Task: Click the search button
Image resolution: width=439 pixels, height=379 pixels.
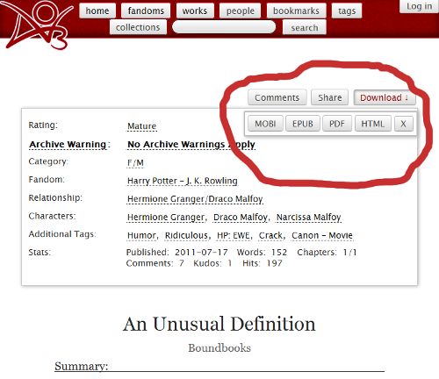Action: point(305,27)
